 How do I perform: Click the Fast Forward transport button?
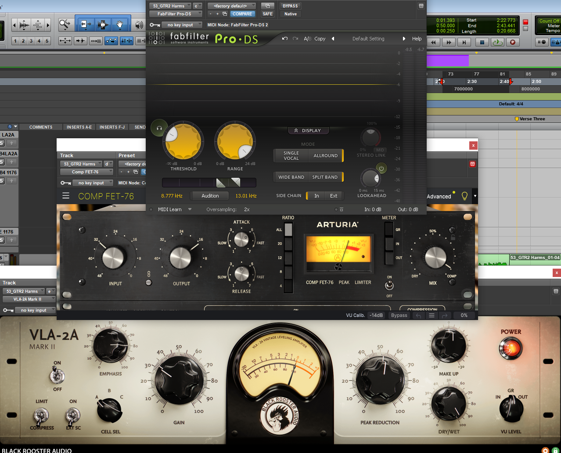[448, 42]
